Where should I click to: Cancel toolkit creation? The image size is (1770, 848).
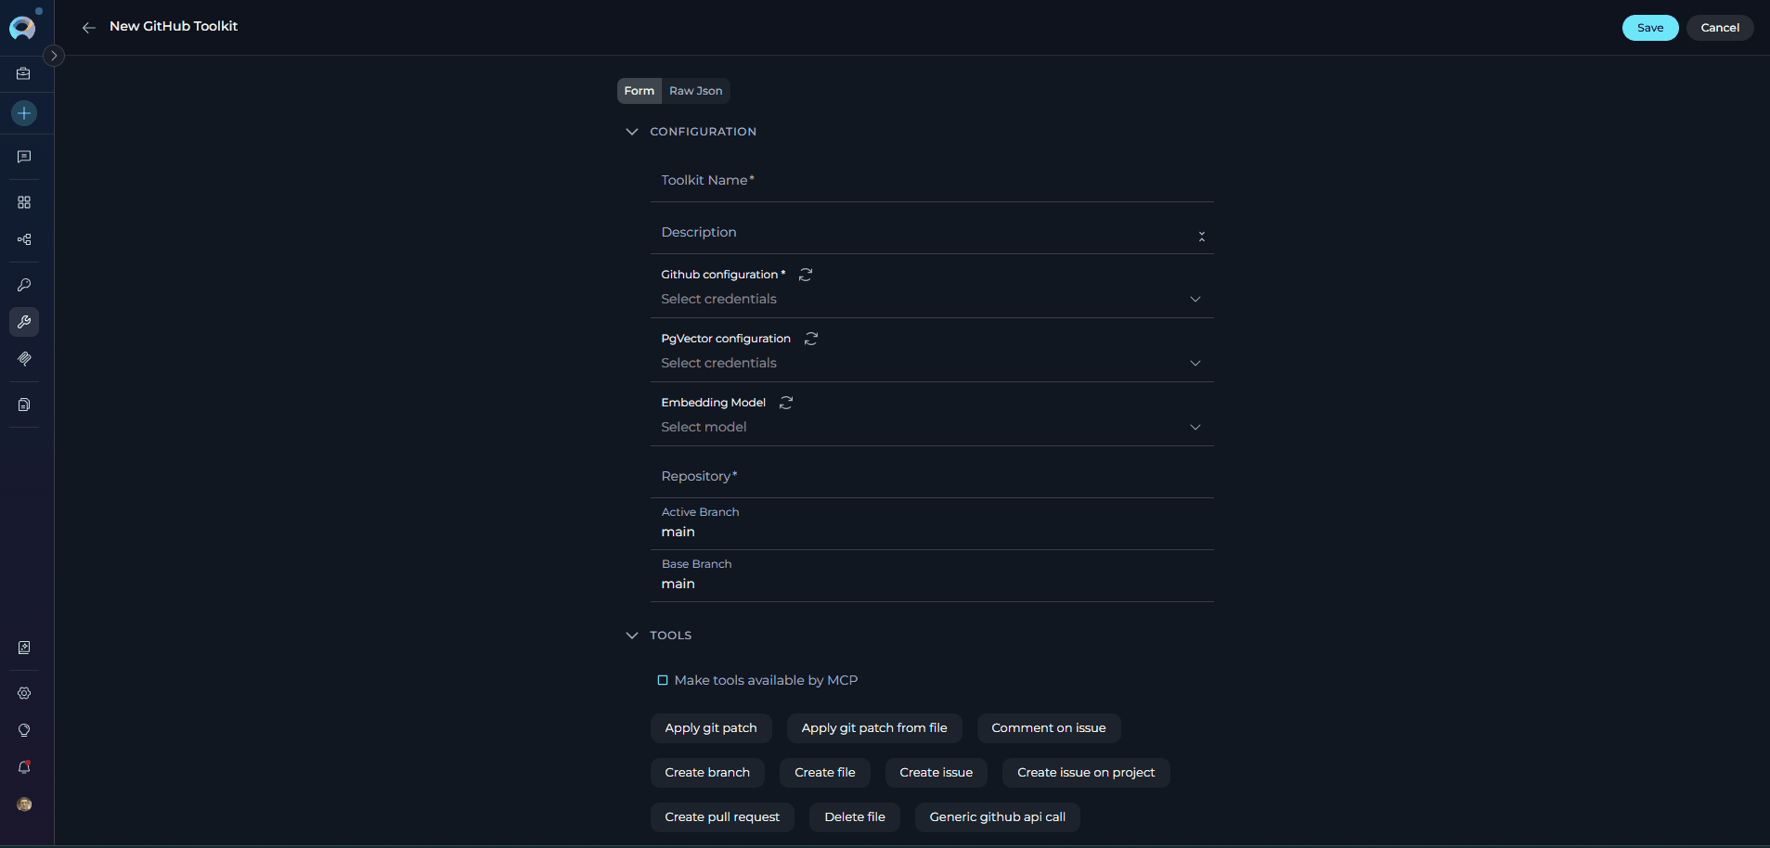[x=1720, y=28]
